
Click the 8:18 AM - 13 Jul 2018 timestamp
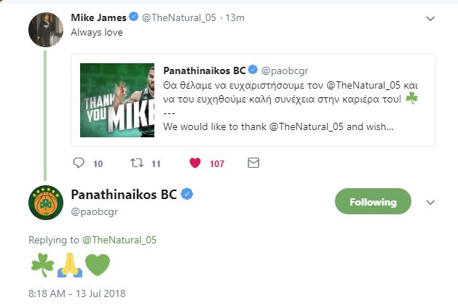pyautogui.click(x=77, y=293)
